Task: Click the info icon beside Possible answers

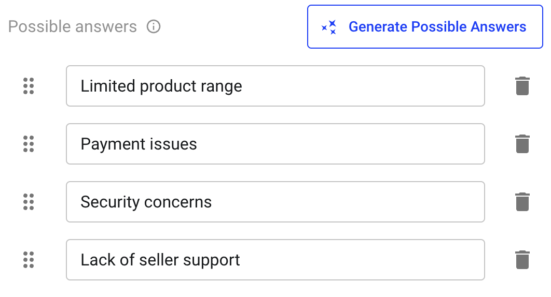Action: (154, 27)
